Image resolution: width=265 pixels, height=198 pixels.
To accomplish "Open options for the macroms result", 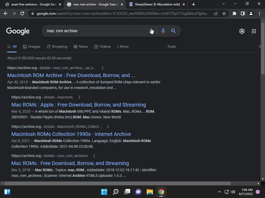I will (79, 97).
